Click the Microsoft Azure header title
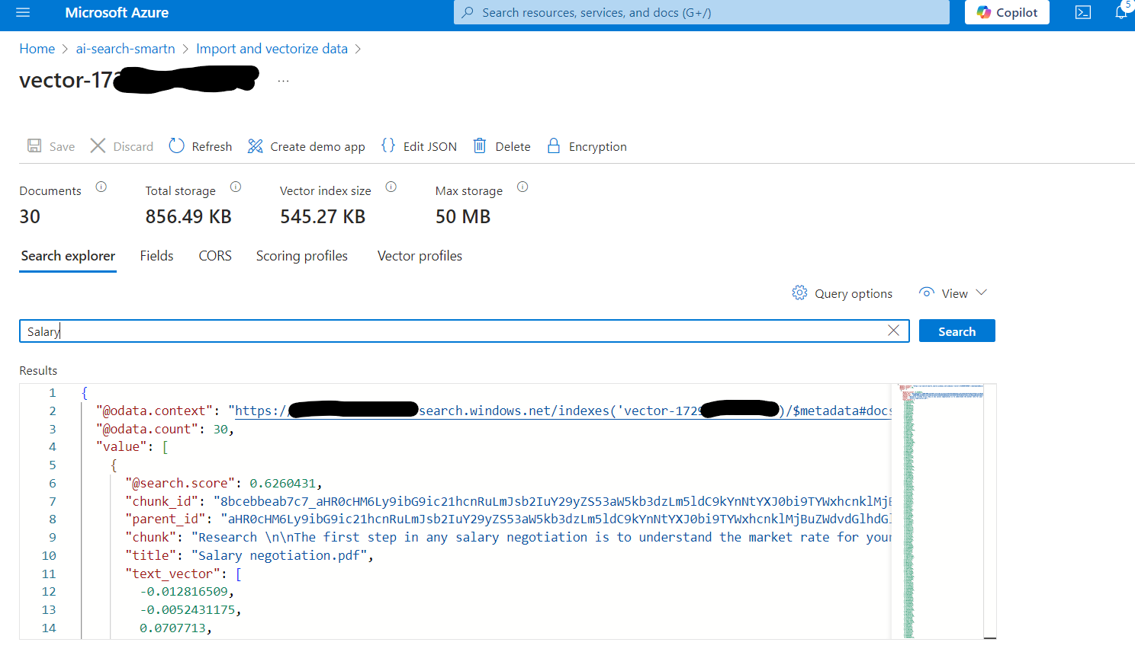Image resolution: width=1135 pixels, height=652 pixels. coord(117,12)
